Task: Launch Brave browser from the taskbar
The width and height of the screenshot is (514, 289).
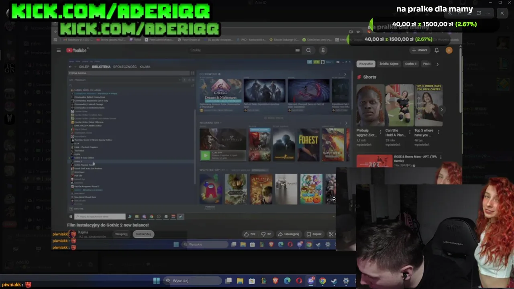Action: coord(275,281)
